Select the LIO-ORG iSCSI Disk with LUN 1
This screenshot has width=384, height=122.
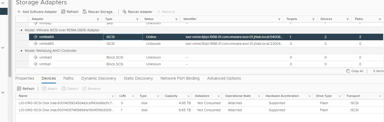click(x=199, y=110)
